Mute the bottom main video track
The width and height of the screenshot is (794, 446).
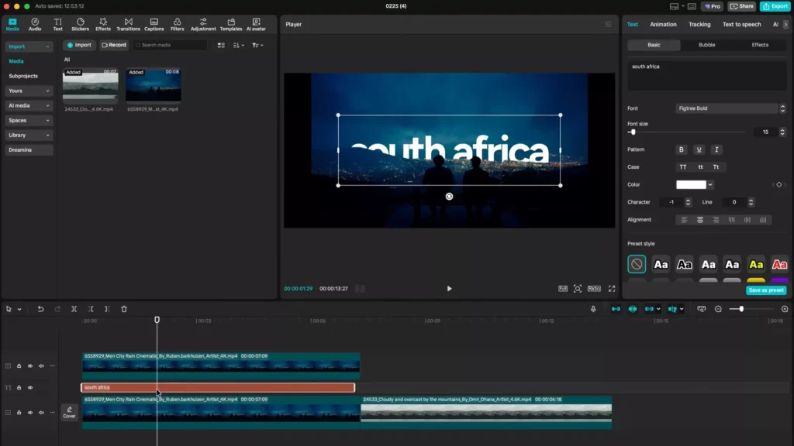[41, 413]
